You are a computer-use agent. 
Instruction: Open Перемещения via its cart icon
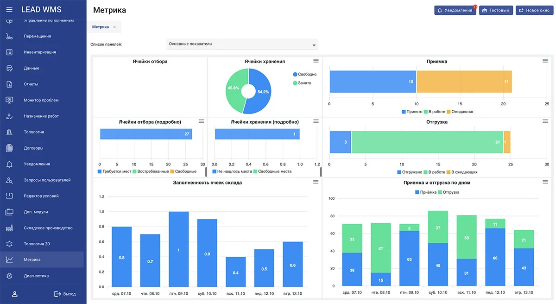(9, 36)
